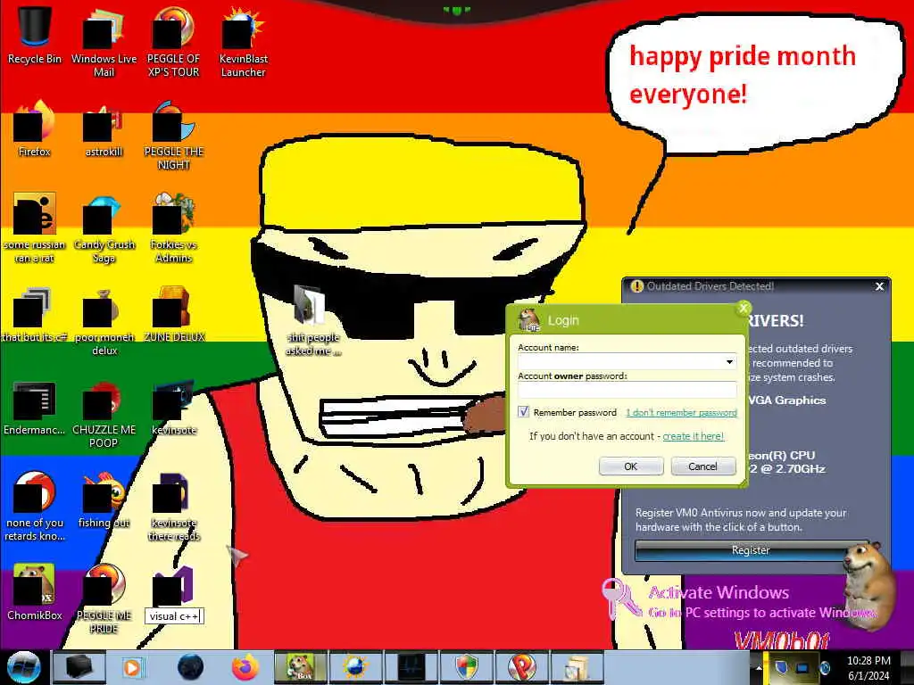The width and height of the screenshot is (914, 685).
Task: Click the 'create it here!' link
Action: pos(694,436)
